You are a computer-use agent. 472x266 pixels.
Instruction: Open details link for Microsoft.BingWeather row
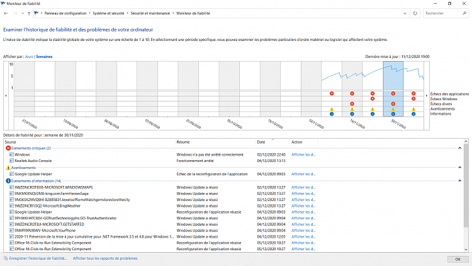pyautogui.click(x=303, y=206)
